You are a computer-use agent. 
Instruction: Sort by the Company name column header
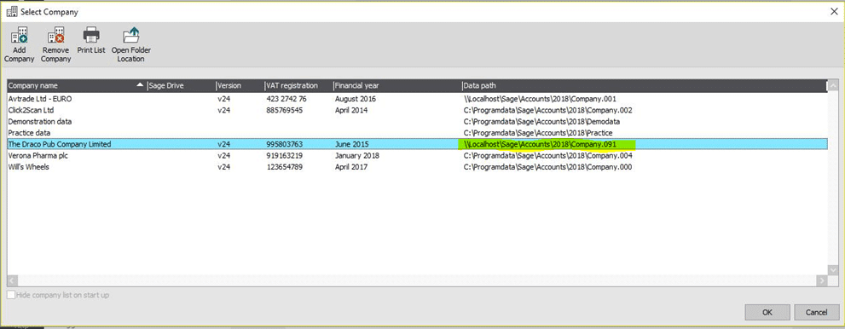click(x=77, y=85)
